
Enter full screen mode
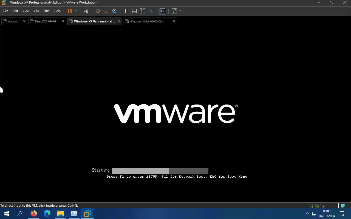coord(143,11)
